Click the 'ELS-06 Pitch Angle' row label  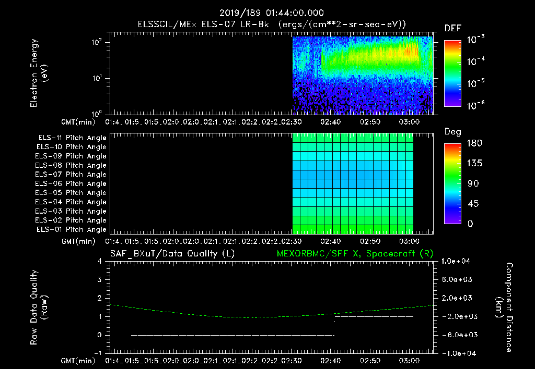pos(71,184)
